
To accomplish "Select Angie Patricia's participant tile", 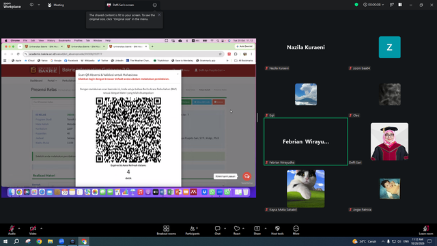I will click(x=390, y=189).
